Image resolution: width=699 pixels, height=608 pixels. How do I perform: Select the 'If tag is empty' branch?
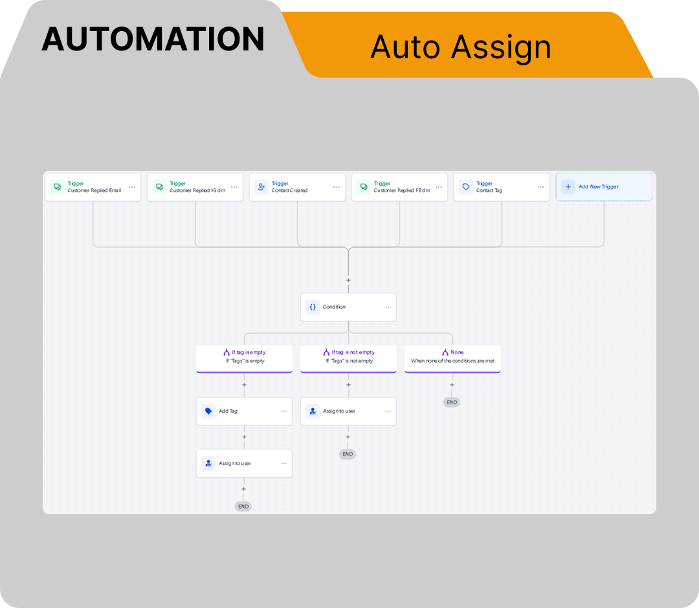click(x=244, y=358)
